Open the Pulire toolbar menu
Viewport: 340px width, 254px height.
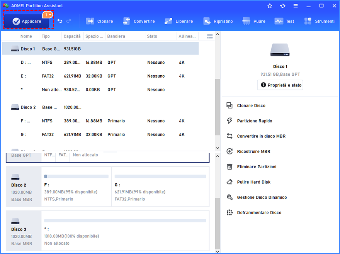coord(254,21)
